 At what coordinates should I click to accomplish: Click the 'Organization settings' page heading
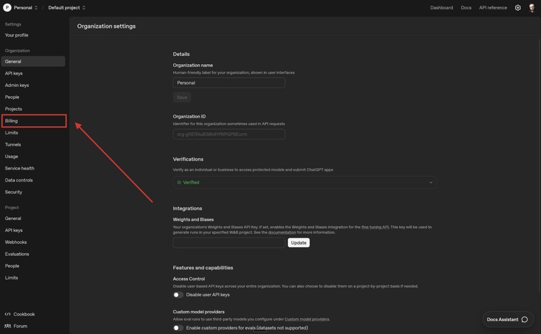[x=106, y=26]
